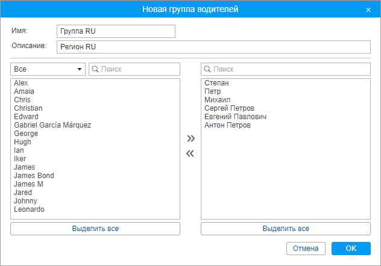Screen dimensions: 381x266
Task: Select 'Gabriel García Márquez' in the list
Action: tap(52, 125)
